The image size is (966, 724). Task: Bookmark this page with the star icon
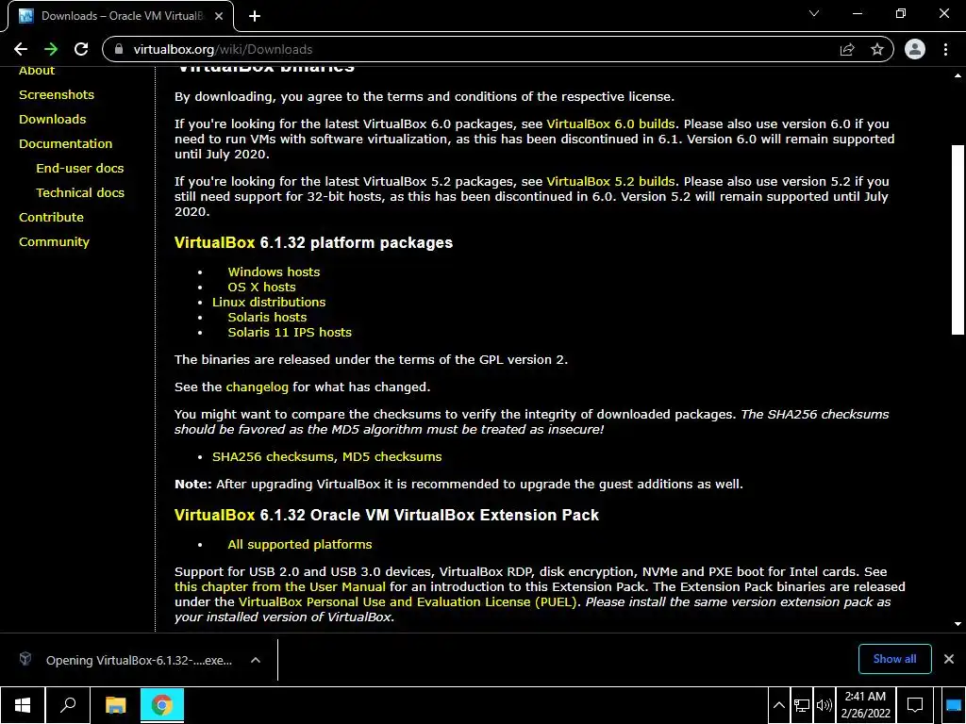coord(877,49)
